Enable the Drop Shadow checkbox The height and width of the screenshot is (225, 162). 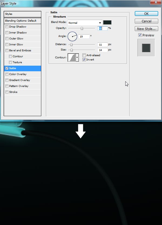7,26
